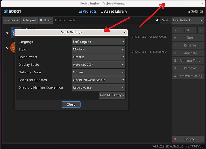Favorite the first project with star icon
The height and width of the screenshot is (149, 206).
(7, 33)
